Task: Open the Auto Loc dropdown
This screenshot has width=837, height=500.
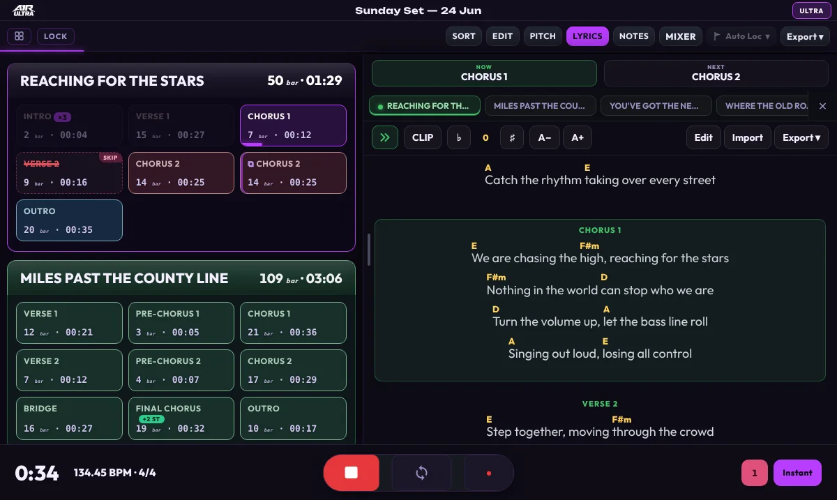Action: pos(741,36)
